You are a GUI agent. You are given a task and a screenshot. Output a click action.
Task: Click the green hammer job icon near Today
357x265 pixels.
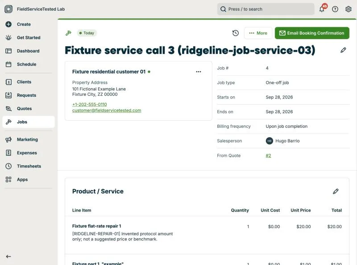pyautogui.click(x=68, y=33)
